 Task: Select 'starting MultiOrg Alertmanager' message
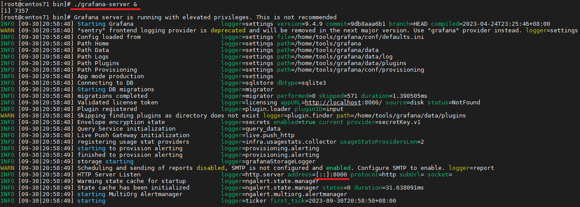[x=130, y=194]
